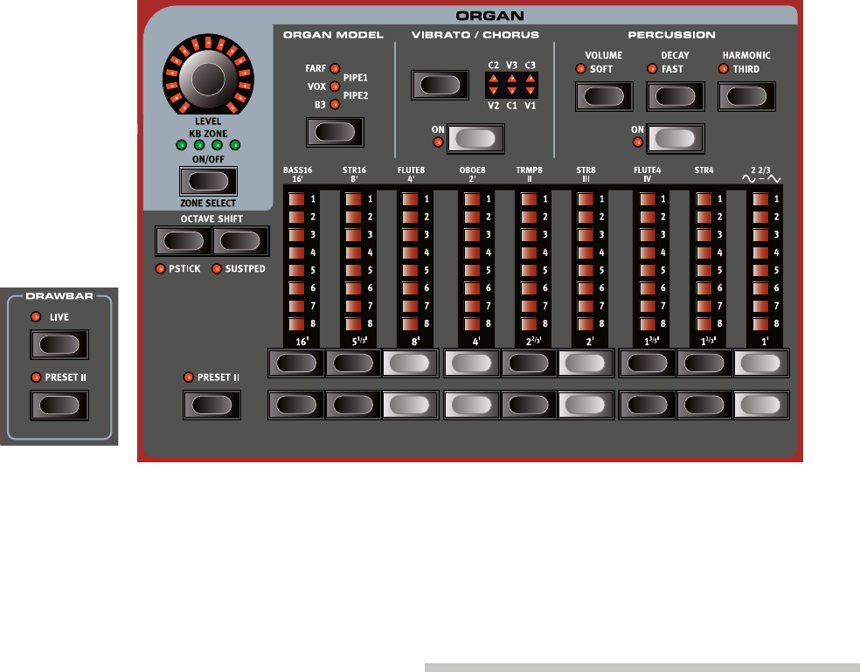Click the upper 2 2/3' drawbar button
This screenshot has width=860, height=672.
(529, 364)
